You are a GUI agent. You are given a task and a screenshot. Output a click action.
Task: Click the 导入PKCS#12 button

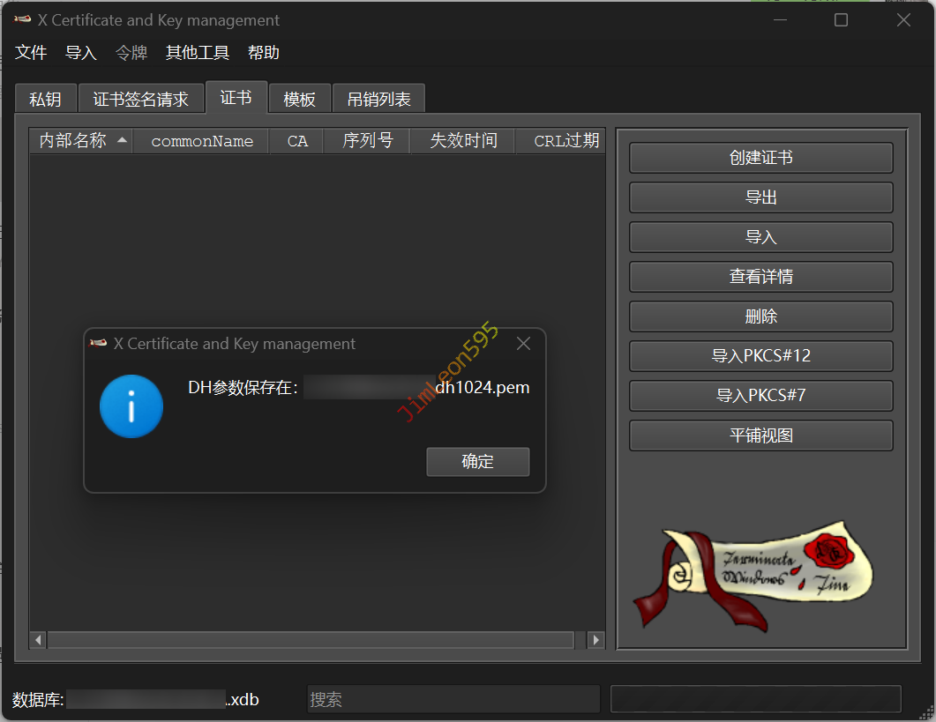760,356
